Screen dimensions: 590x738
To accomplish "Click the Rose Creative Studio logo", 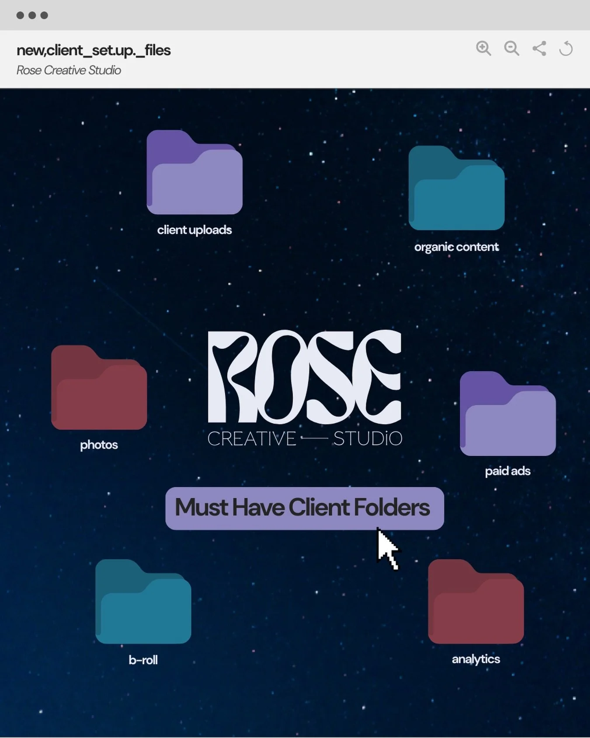I will pos(305,388).
